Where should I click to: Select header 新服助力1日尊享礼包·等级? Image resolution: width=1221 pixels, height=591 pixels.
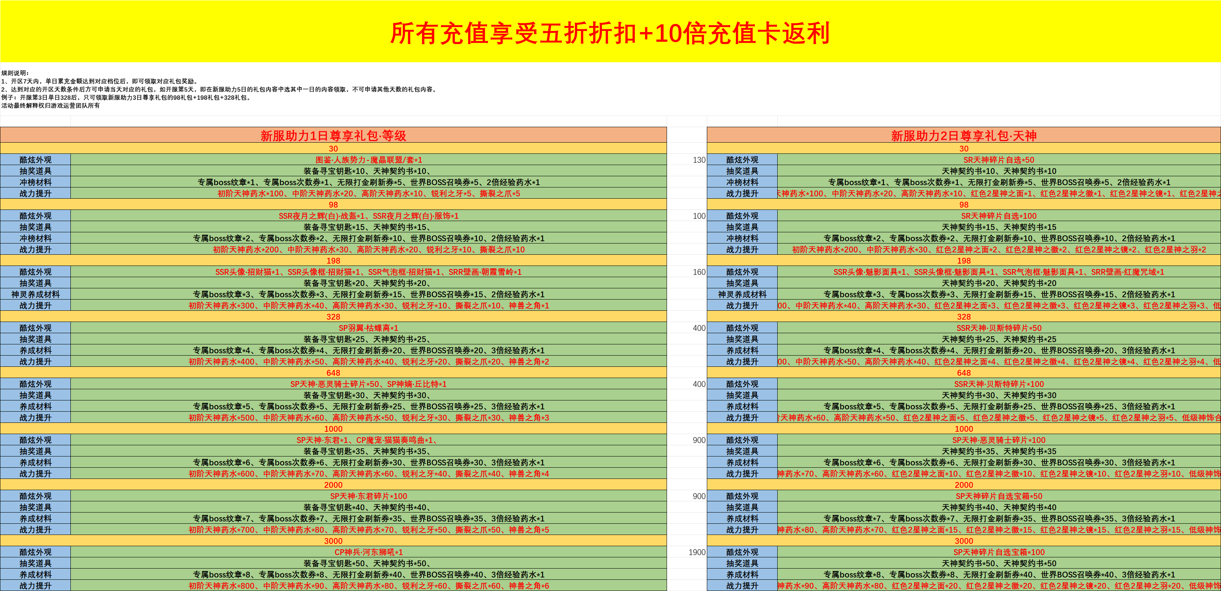pos(333,135)
